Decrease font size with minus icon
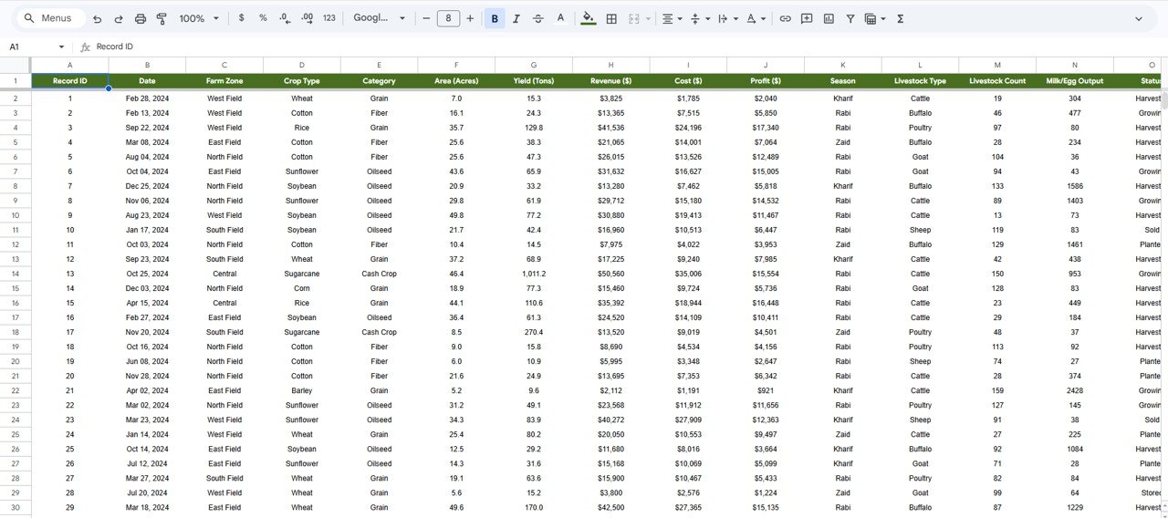This screenshot has width=1168, height=518. pyautogui.click(x=425, y=18)
